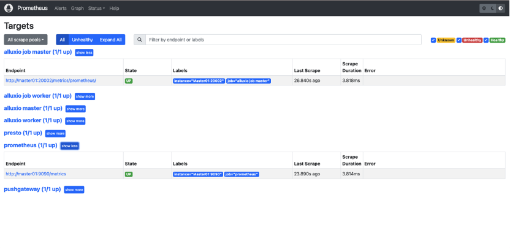
Task: Click the instance="Master01:9090" label
Action: point(198,174)
